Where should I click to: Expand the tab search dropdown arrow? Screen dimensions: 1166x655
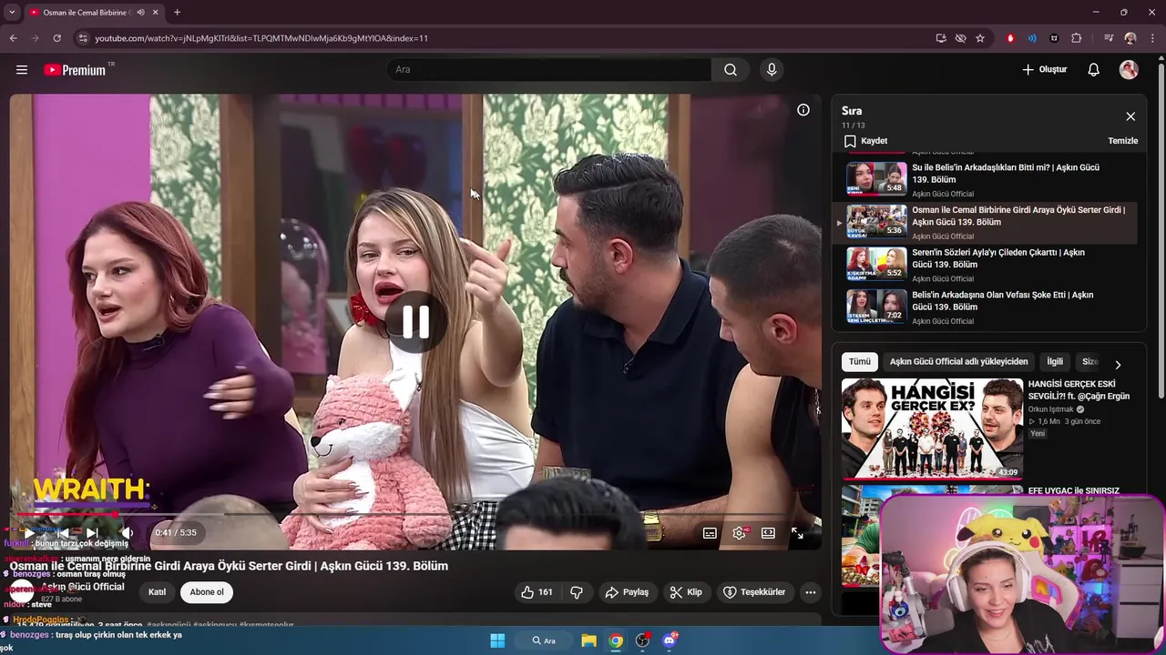[12, 13]
